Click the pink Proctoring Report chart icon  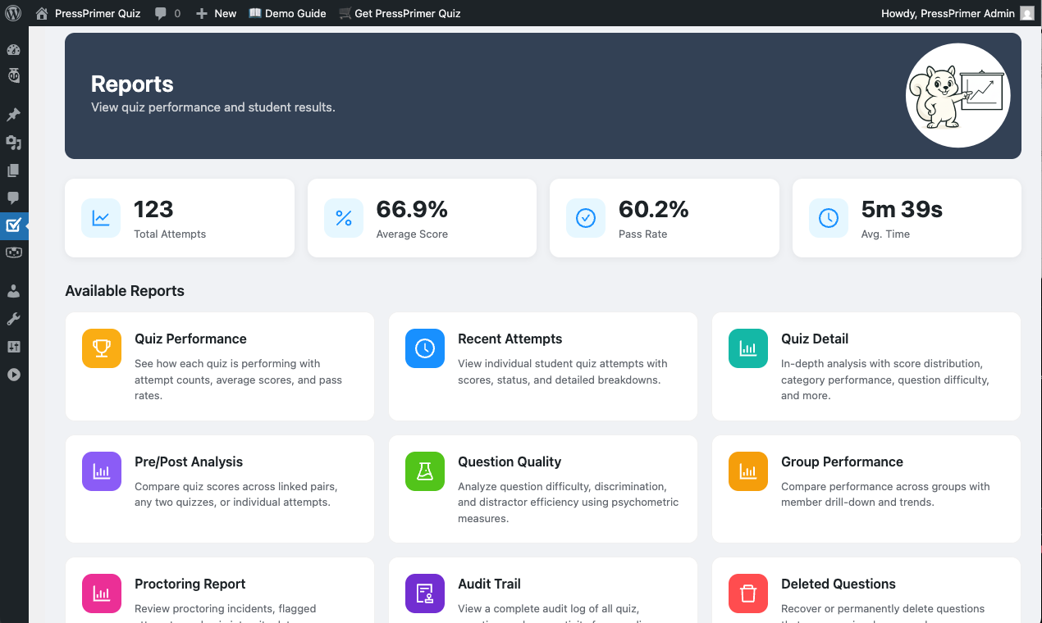click(x=102, y=593)
